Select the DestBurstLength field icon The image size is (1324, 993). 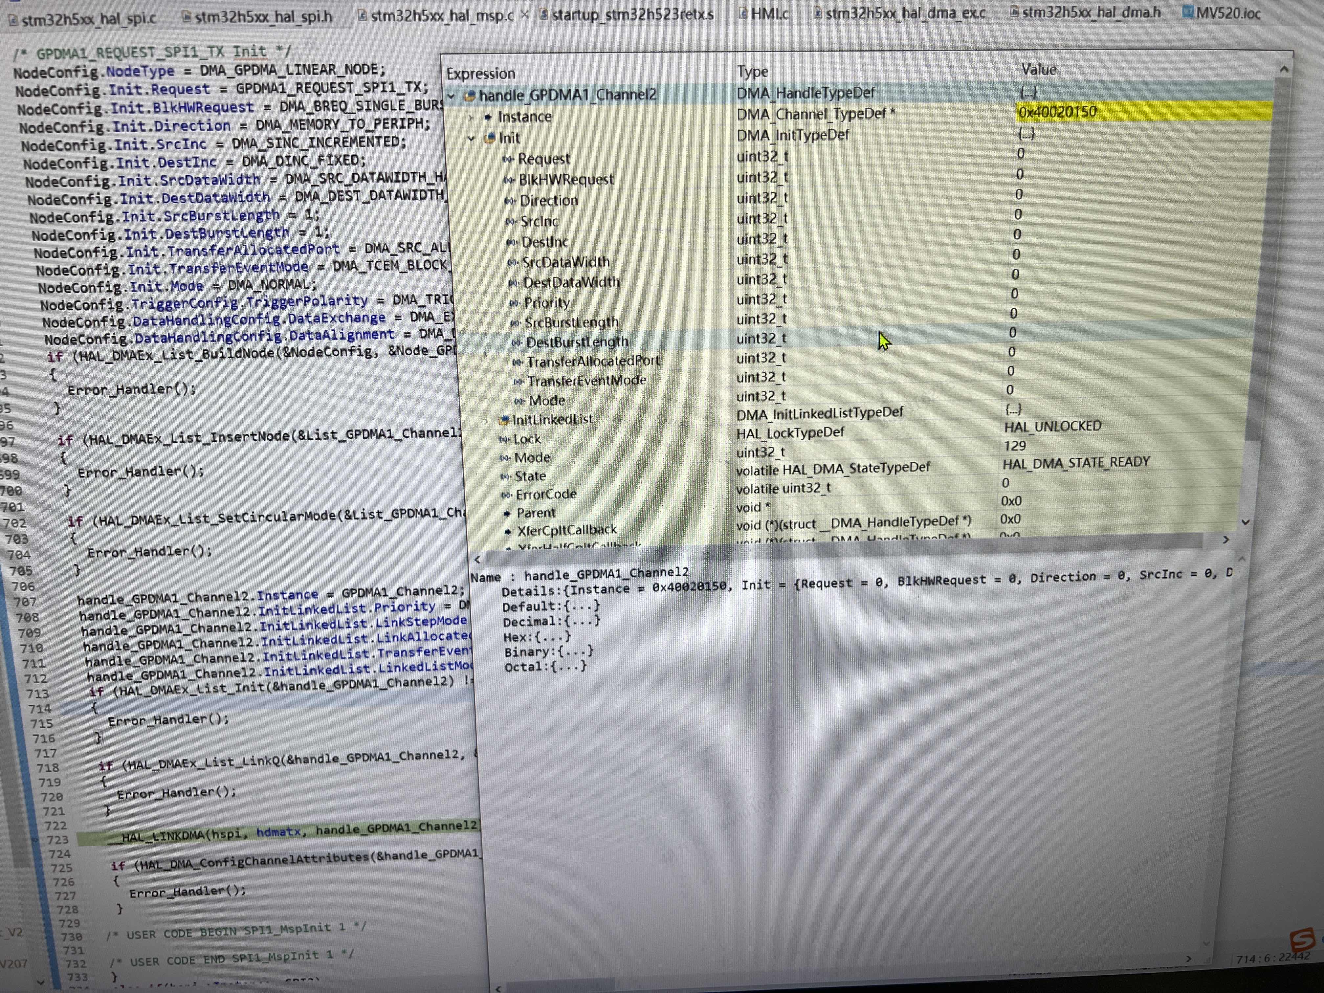pyautogui.click(x=517, y=343)
